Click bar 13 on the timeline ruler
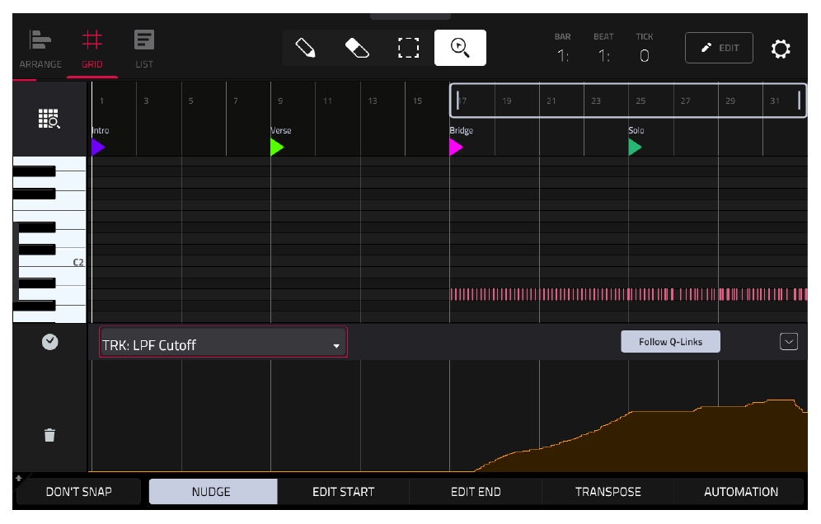 tap(373, 101)
